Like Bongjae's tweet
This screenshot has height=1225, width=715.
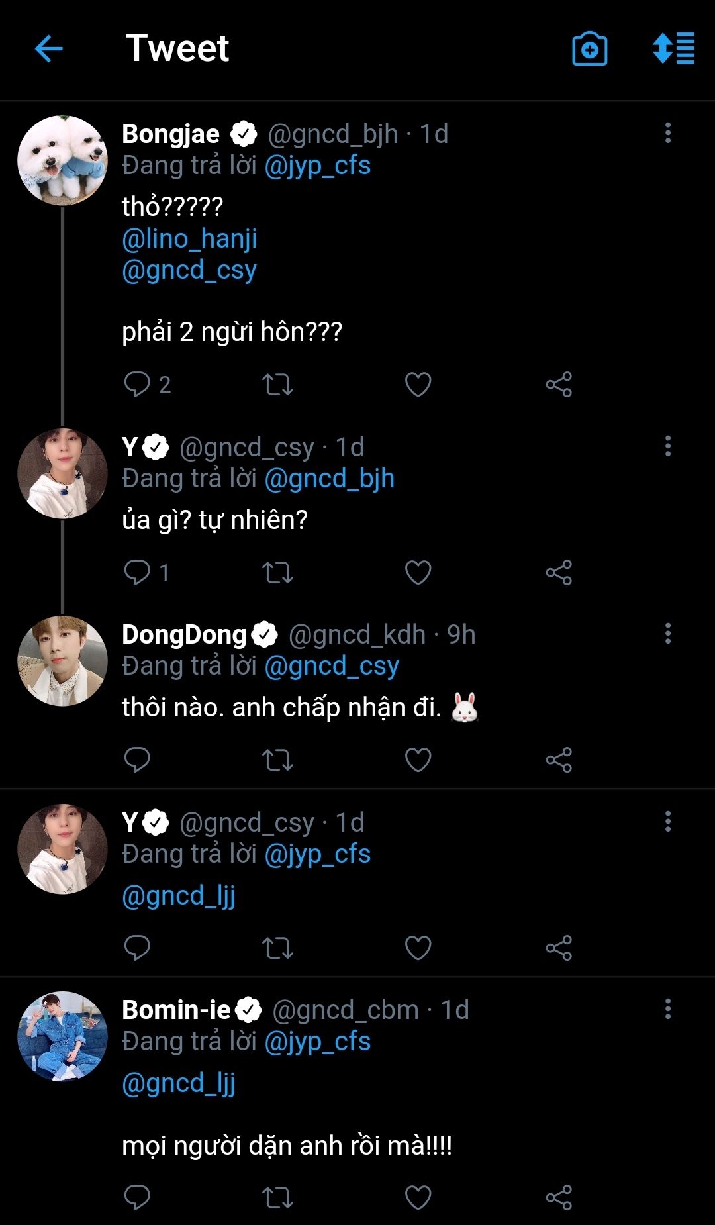coord(418,384)
